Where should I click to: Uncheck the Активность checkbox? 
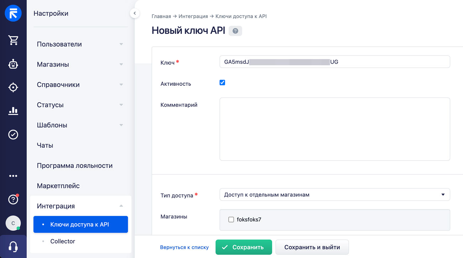coord(222,83)
